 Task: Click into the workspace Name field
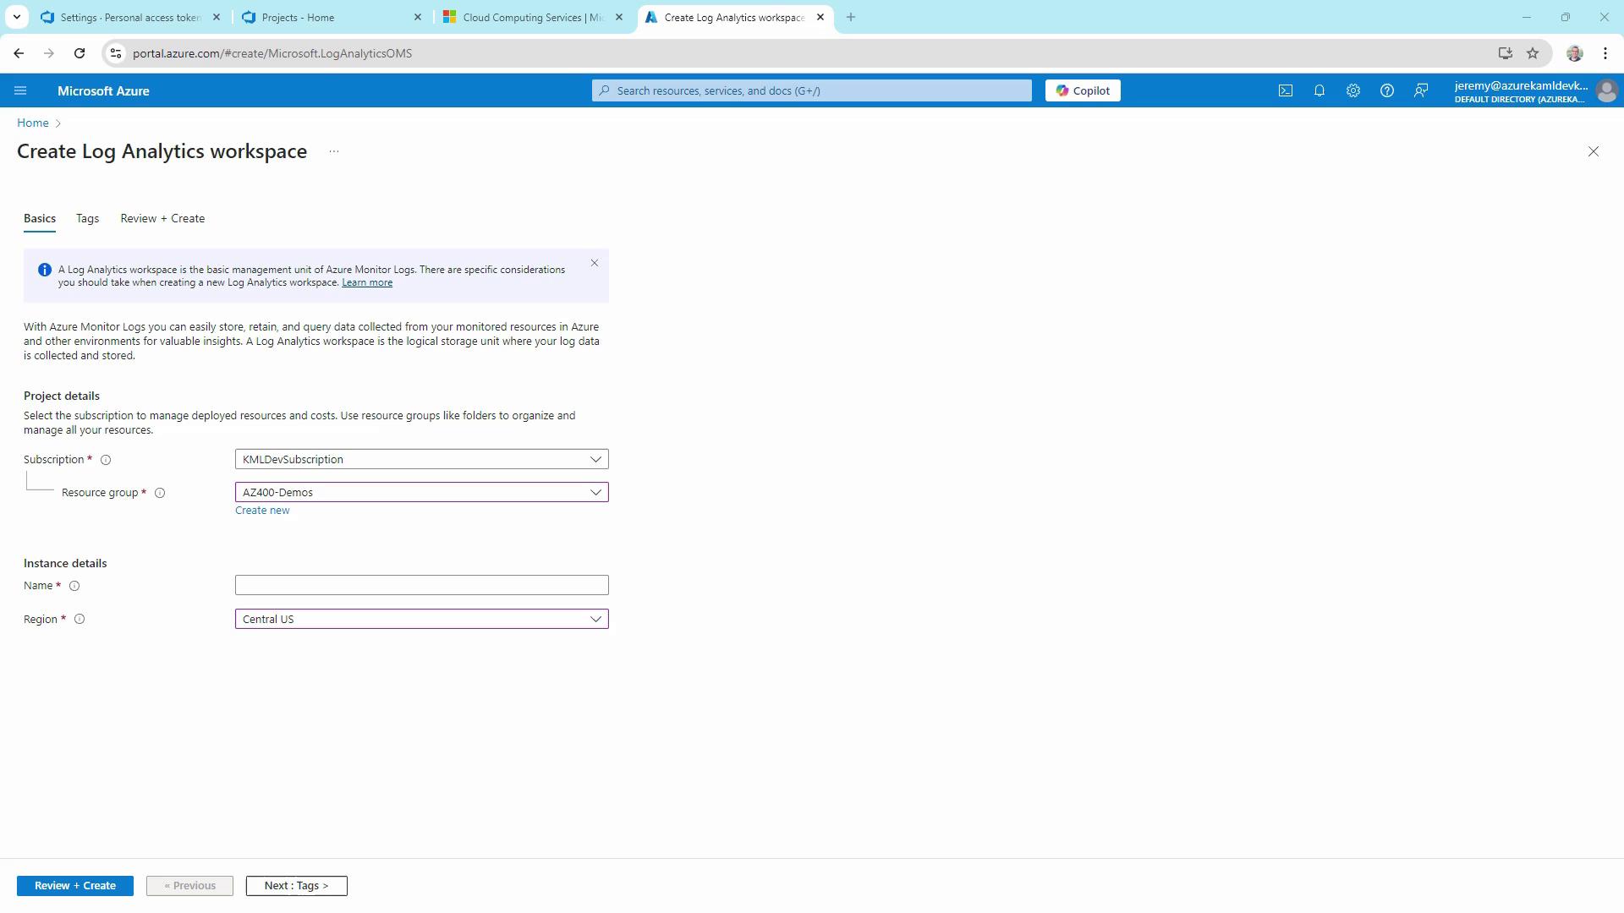pyautogui.click(x=421, y=585)
